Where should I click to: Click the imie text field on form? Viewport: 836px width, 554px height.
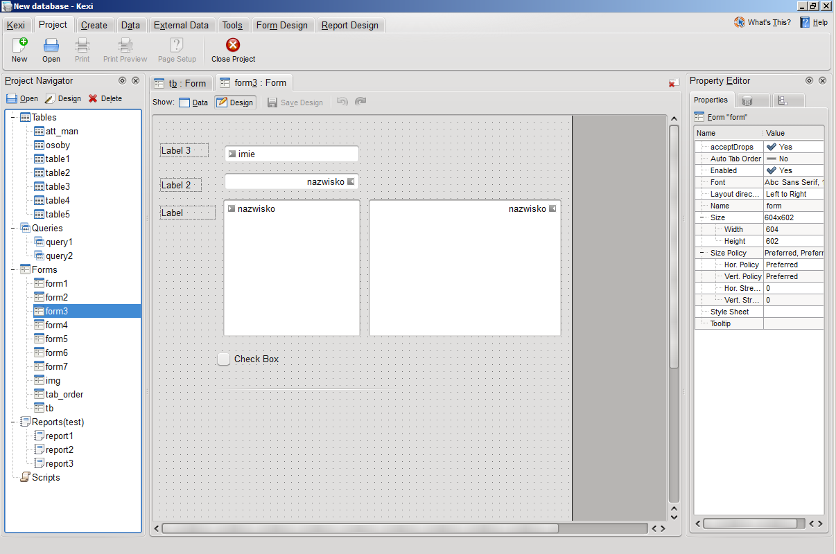292,154
